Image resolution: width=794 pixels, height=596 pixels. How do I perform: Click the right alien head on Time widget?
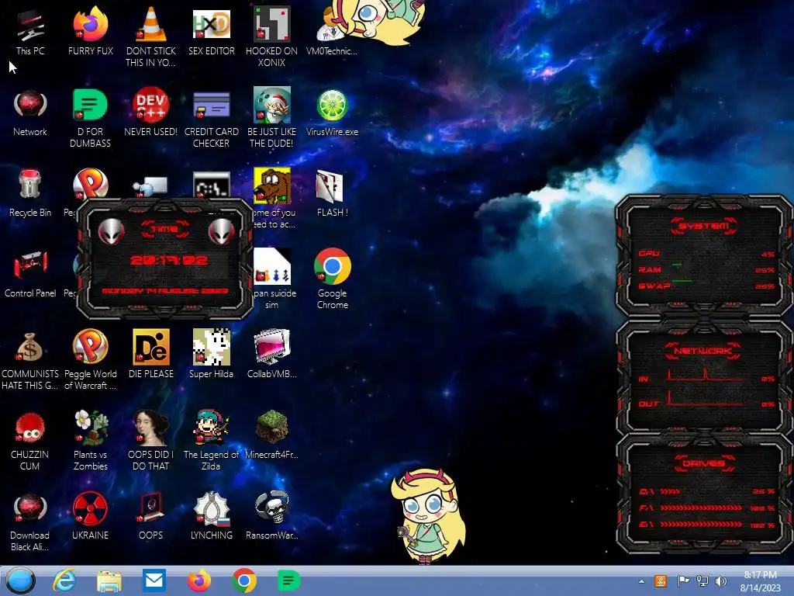point(221,232)
